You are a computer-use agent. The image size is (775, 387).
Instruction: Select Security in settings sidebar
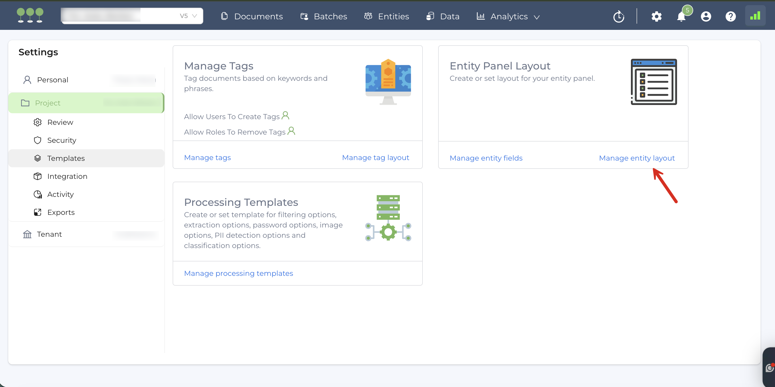point(62,140)
